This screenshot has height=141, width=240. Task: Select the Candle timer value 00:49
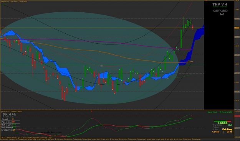[229, 132]
